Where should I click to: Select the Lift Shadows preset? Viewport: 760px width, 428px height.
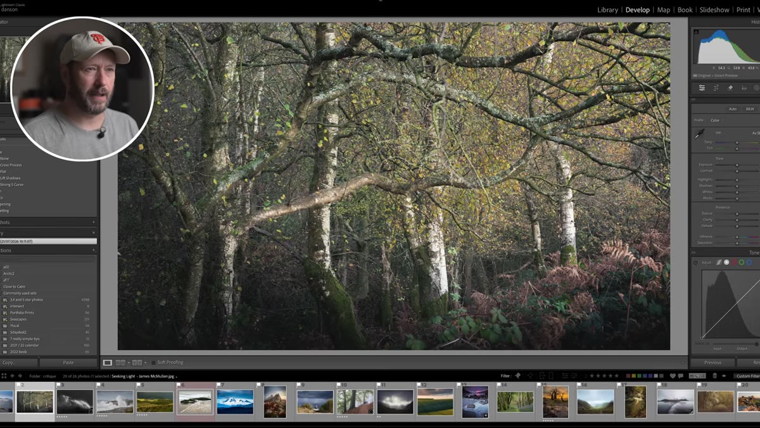[10, 178]
